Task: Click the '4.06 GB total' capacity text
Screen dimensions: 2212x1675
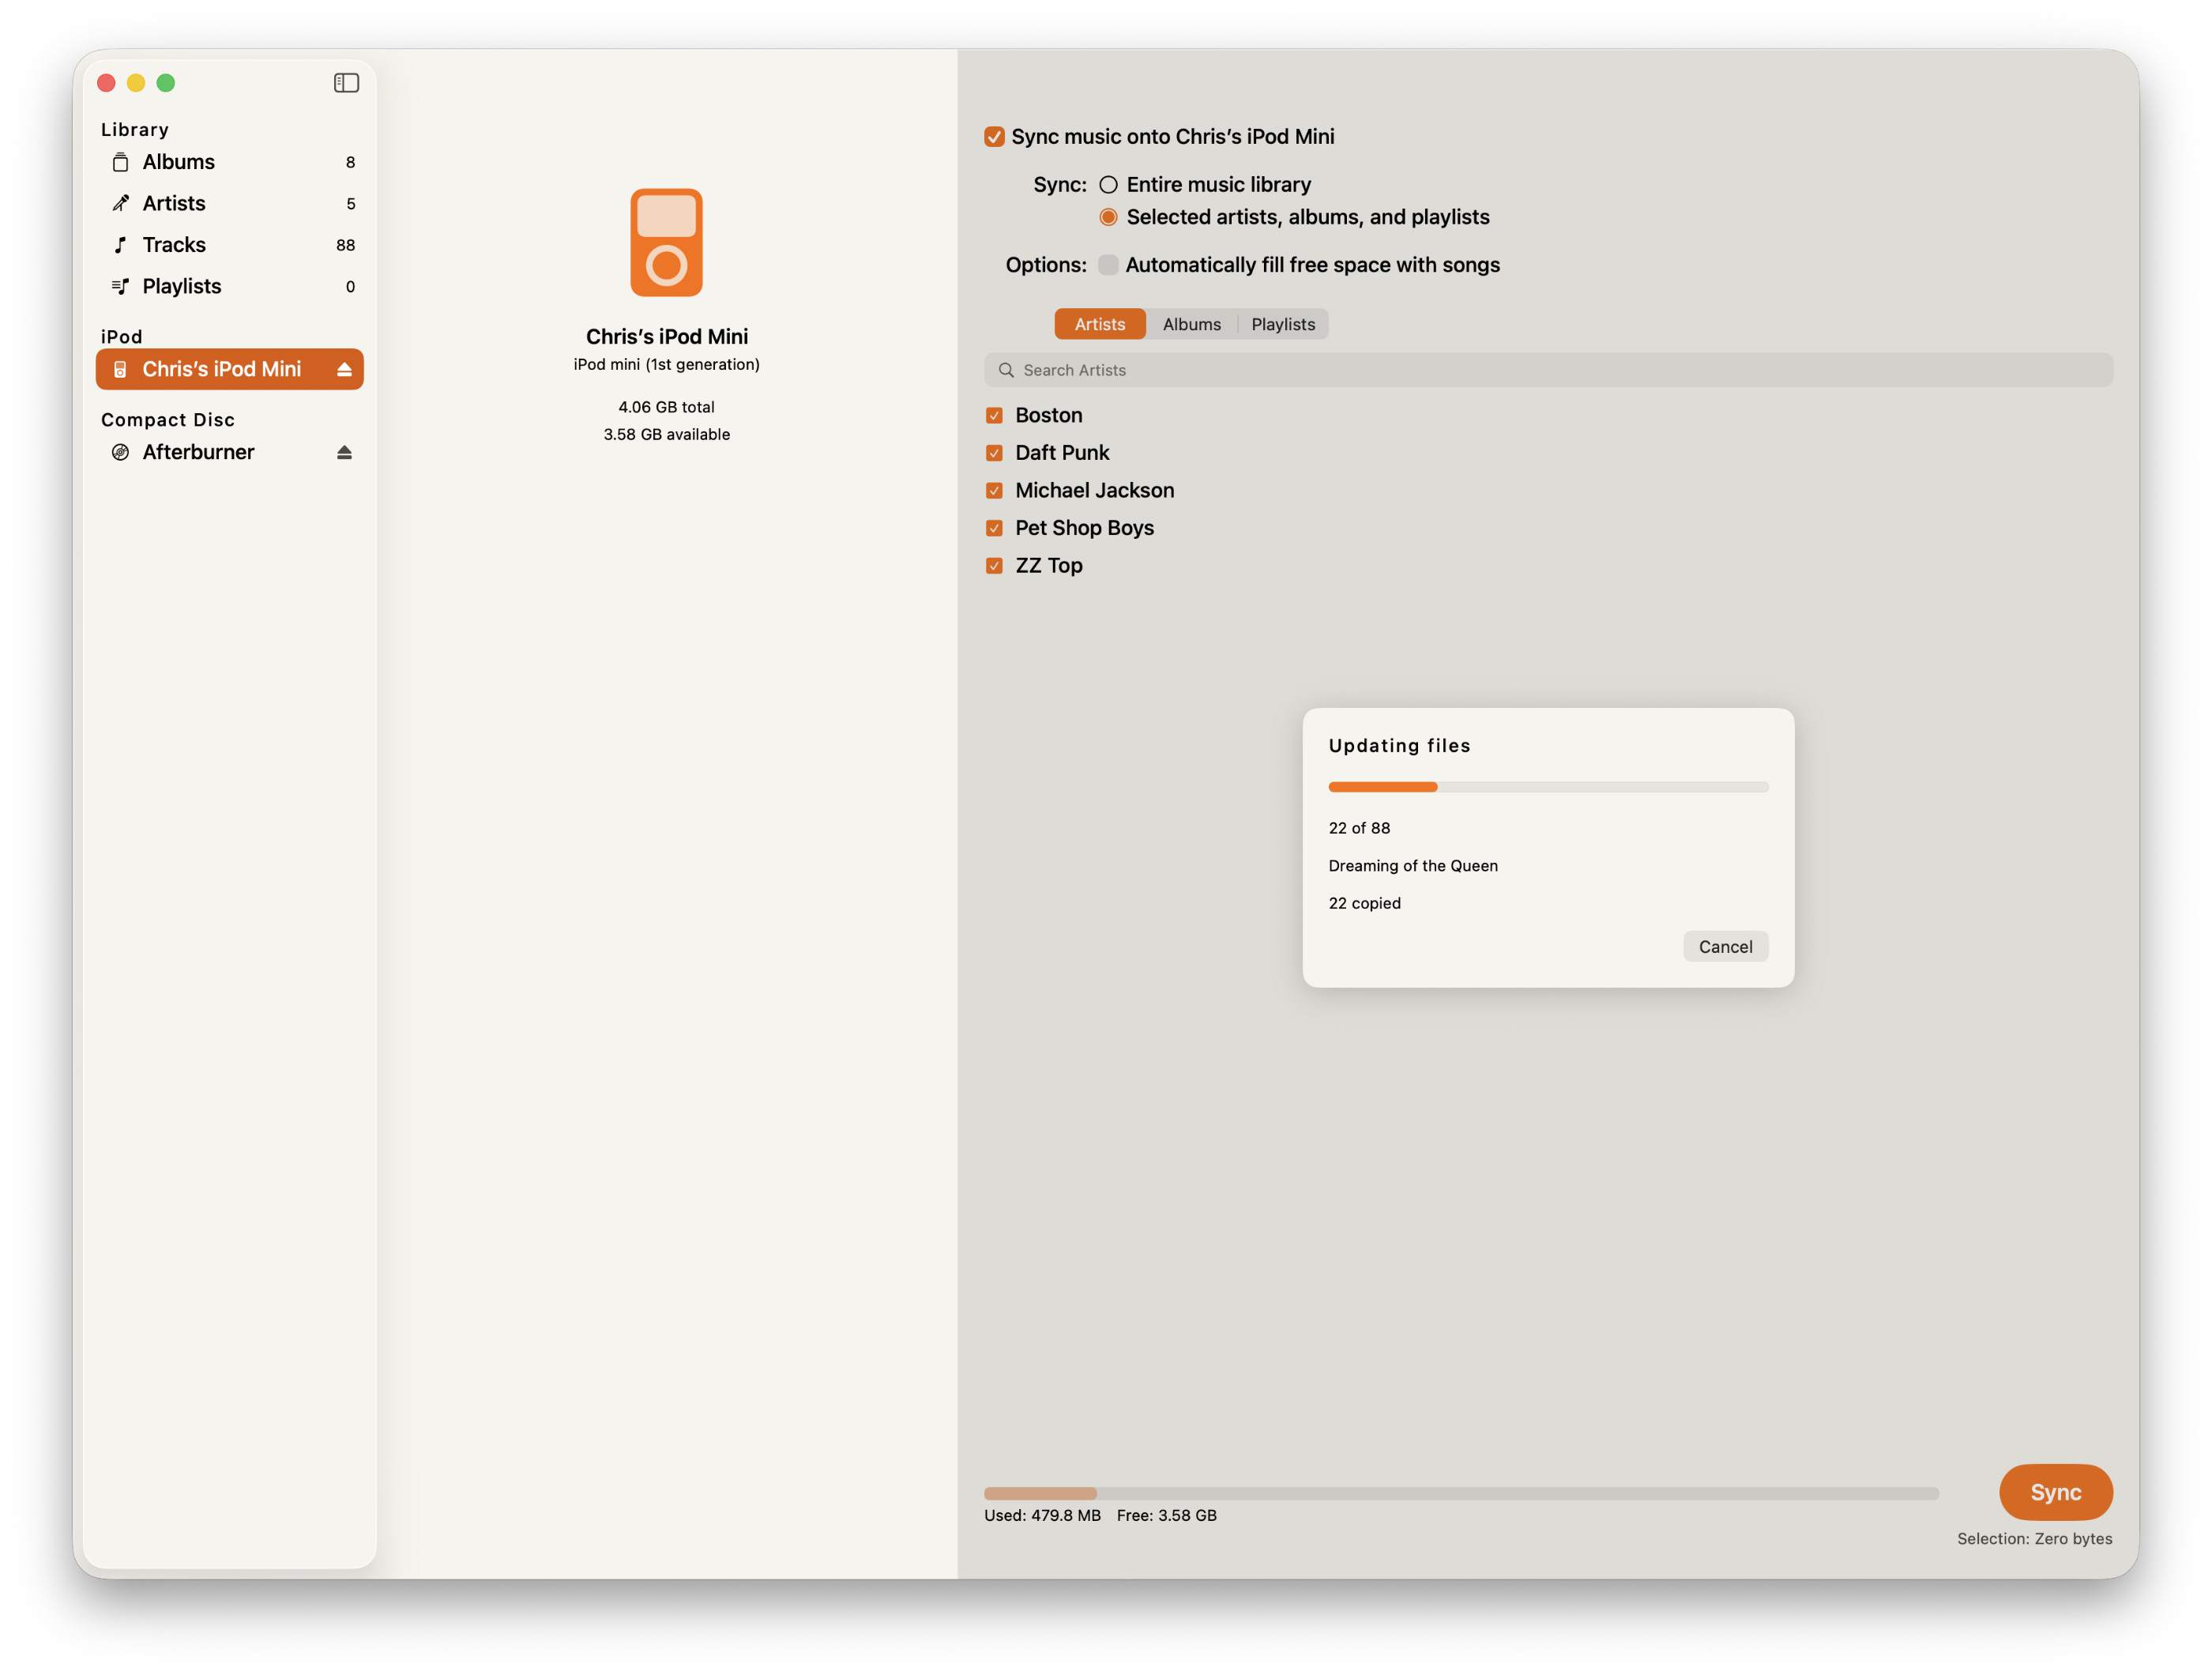Action: [x=666, y=407]
